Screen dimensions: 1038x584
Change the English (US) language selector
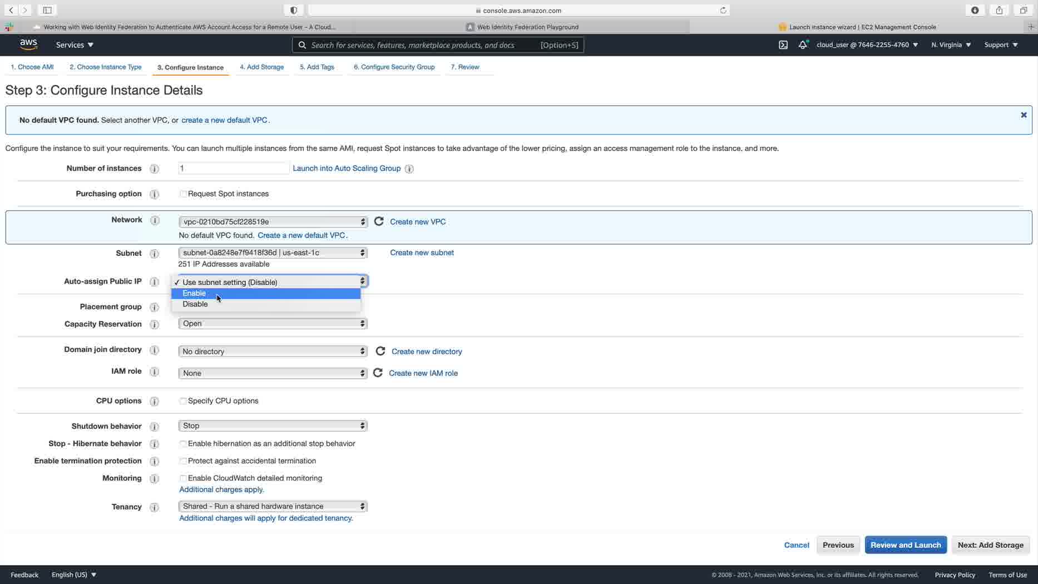click(74, 575)
